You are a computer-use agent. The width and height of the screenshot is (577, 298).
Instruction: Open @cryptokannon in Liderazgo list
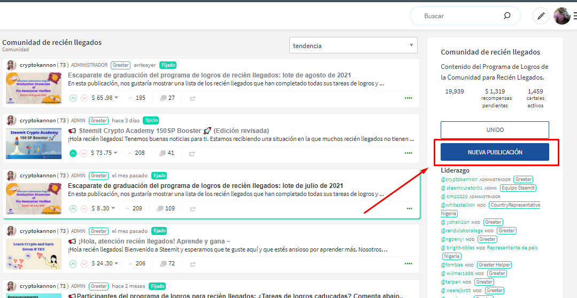coord(459,179)
